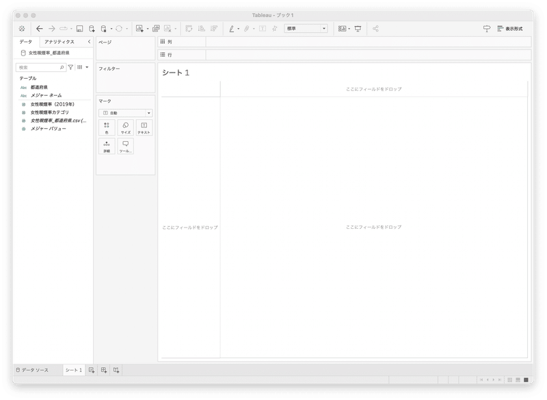Click the Pause auto updates icon
The height and width of the screenshot is (400, 547).
point(104,29)
